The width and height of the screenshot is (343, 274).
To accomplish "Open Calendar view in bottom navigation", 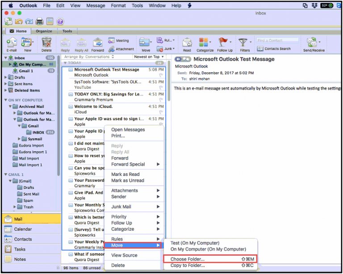I will coord(23,229).
